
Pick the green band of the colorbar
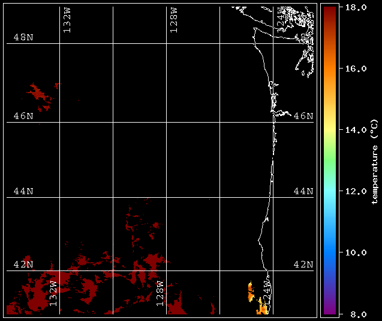click(329, 161)
